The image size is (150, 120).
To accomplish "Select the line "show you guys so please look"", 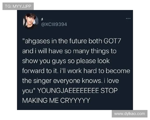I will tap(66, 61).
